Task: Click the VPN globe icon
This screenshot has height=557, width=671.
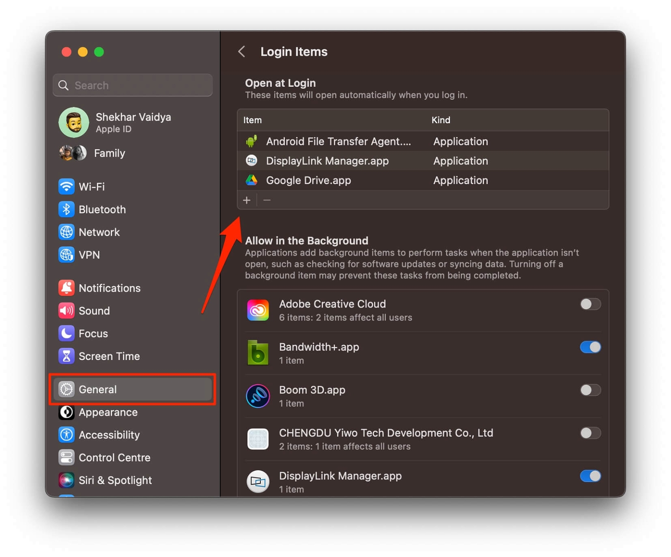Action: (67, 254)
